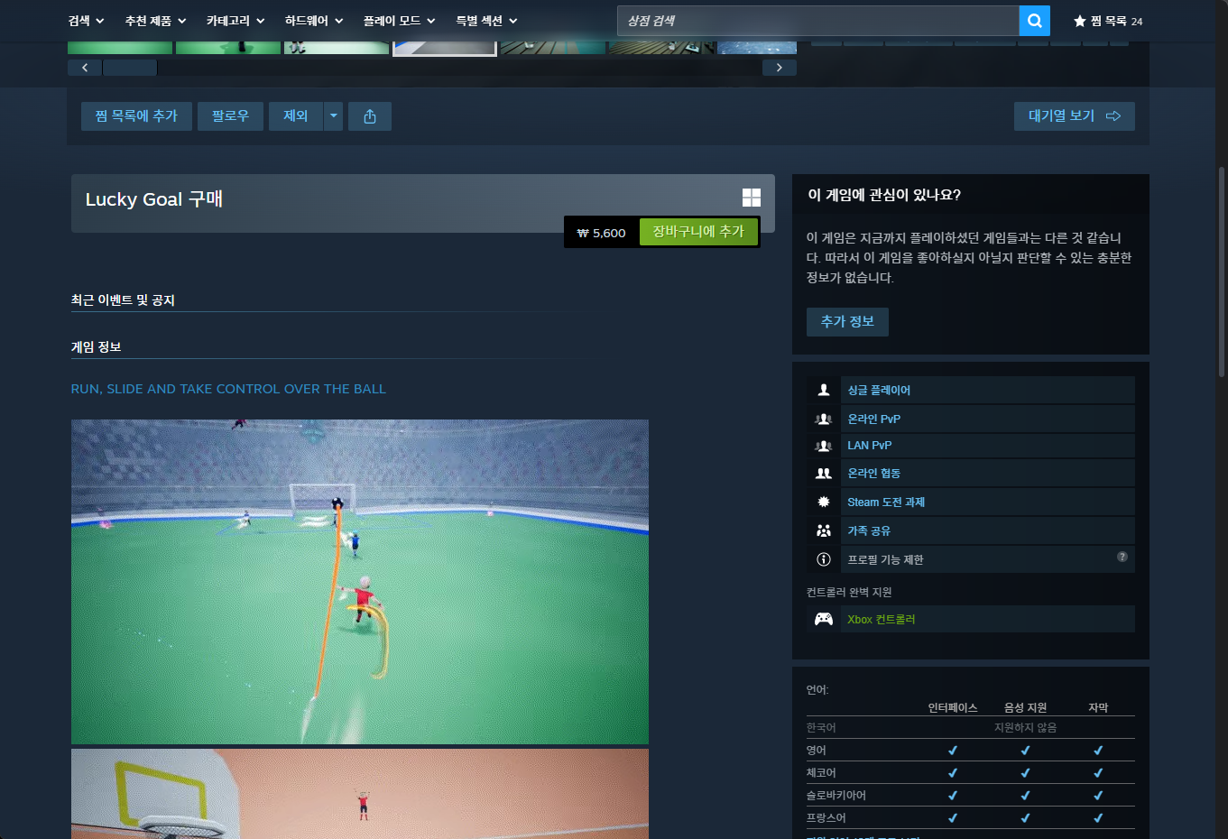Viewport: 1228px width, 839px height.
Task: Click the 컨트롤러 완벽 지원 label
Action: [x=849, y=592]
